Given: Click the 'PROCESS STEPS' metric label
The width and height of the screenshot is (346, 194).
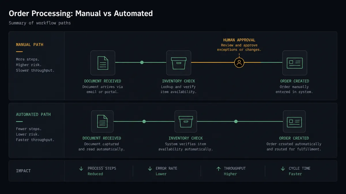Looking at the screenshot, I should 102,168.
